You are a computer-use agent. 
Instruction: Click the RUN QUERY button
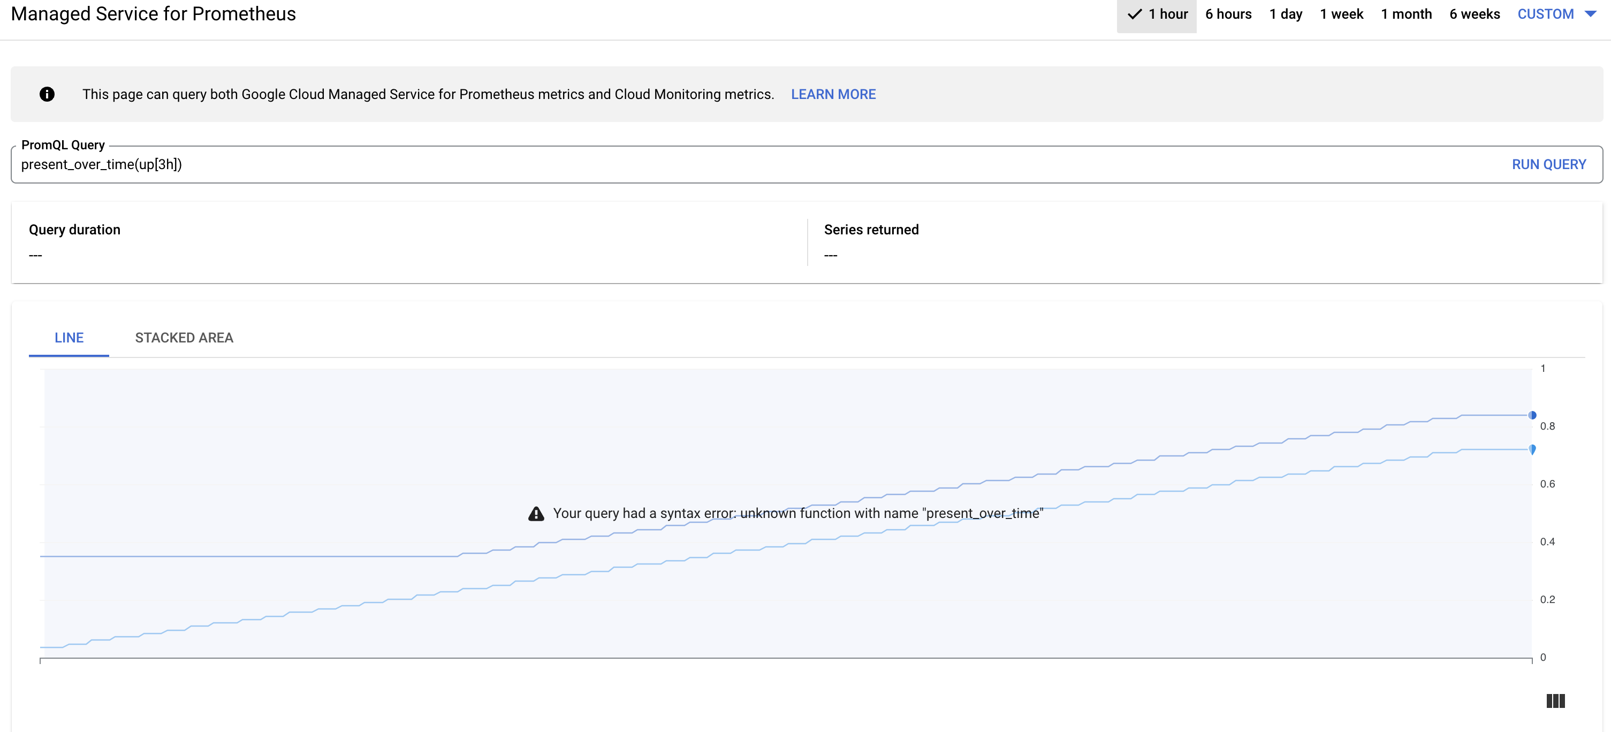tap(1549, 164)
